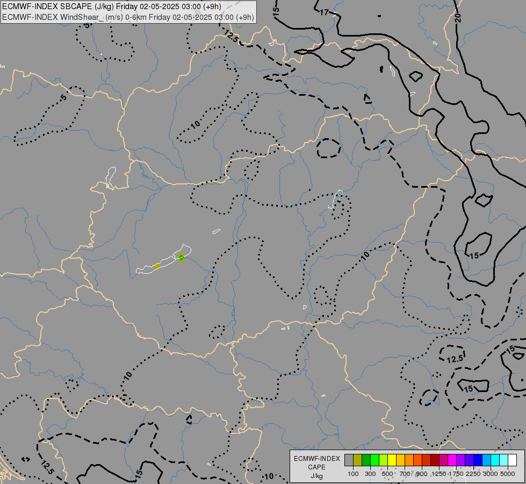Click the SBCAPE title line at top

pos(111,6)
